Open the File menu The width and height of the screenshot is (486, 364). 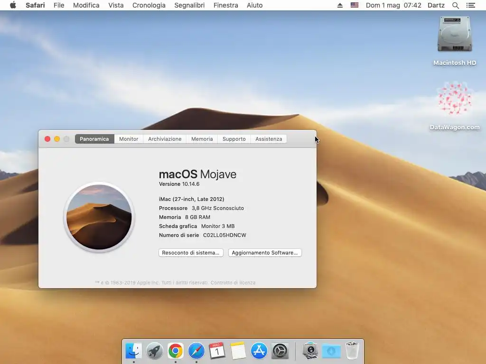59,5
